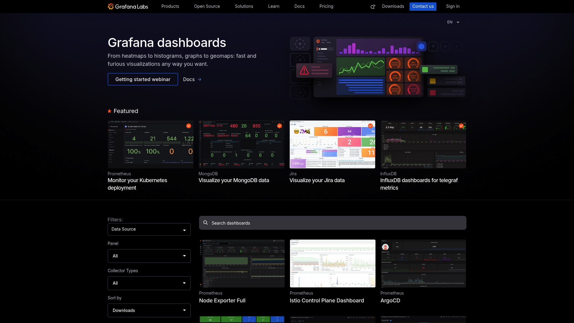Click the magnifier icon in the dashboard search bar
Image resolution: width=574 pixels, height=323 pixels.
[205, 223]
